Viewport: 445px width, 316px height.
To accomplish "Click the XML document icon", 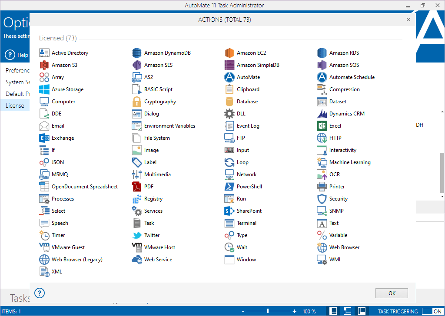I will click(44, 271).
